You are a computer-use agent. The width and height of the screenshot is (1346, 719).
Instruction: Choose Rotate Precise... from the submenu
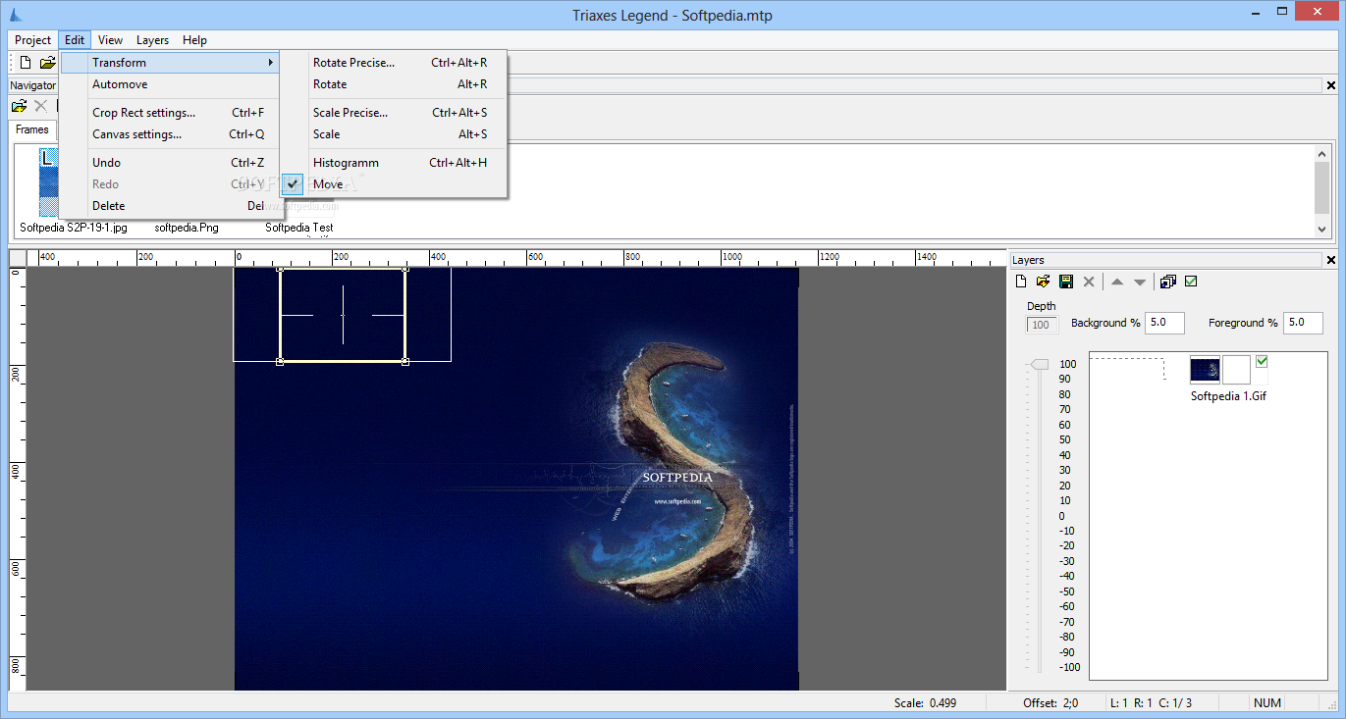pyautogui.click(x=353, y=63)
